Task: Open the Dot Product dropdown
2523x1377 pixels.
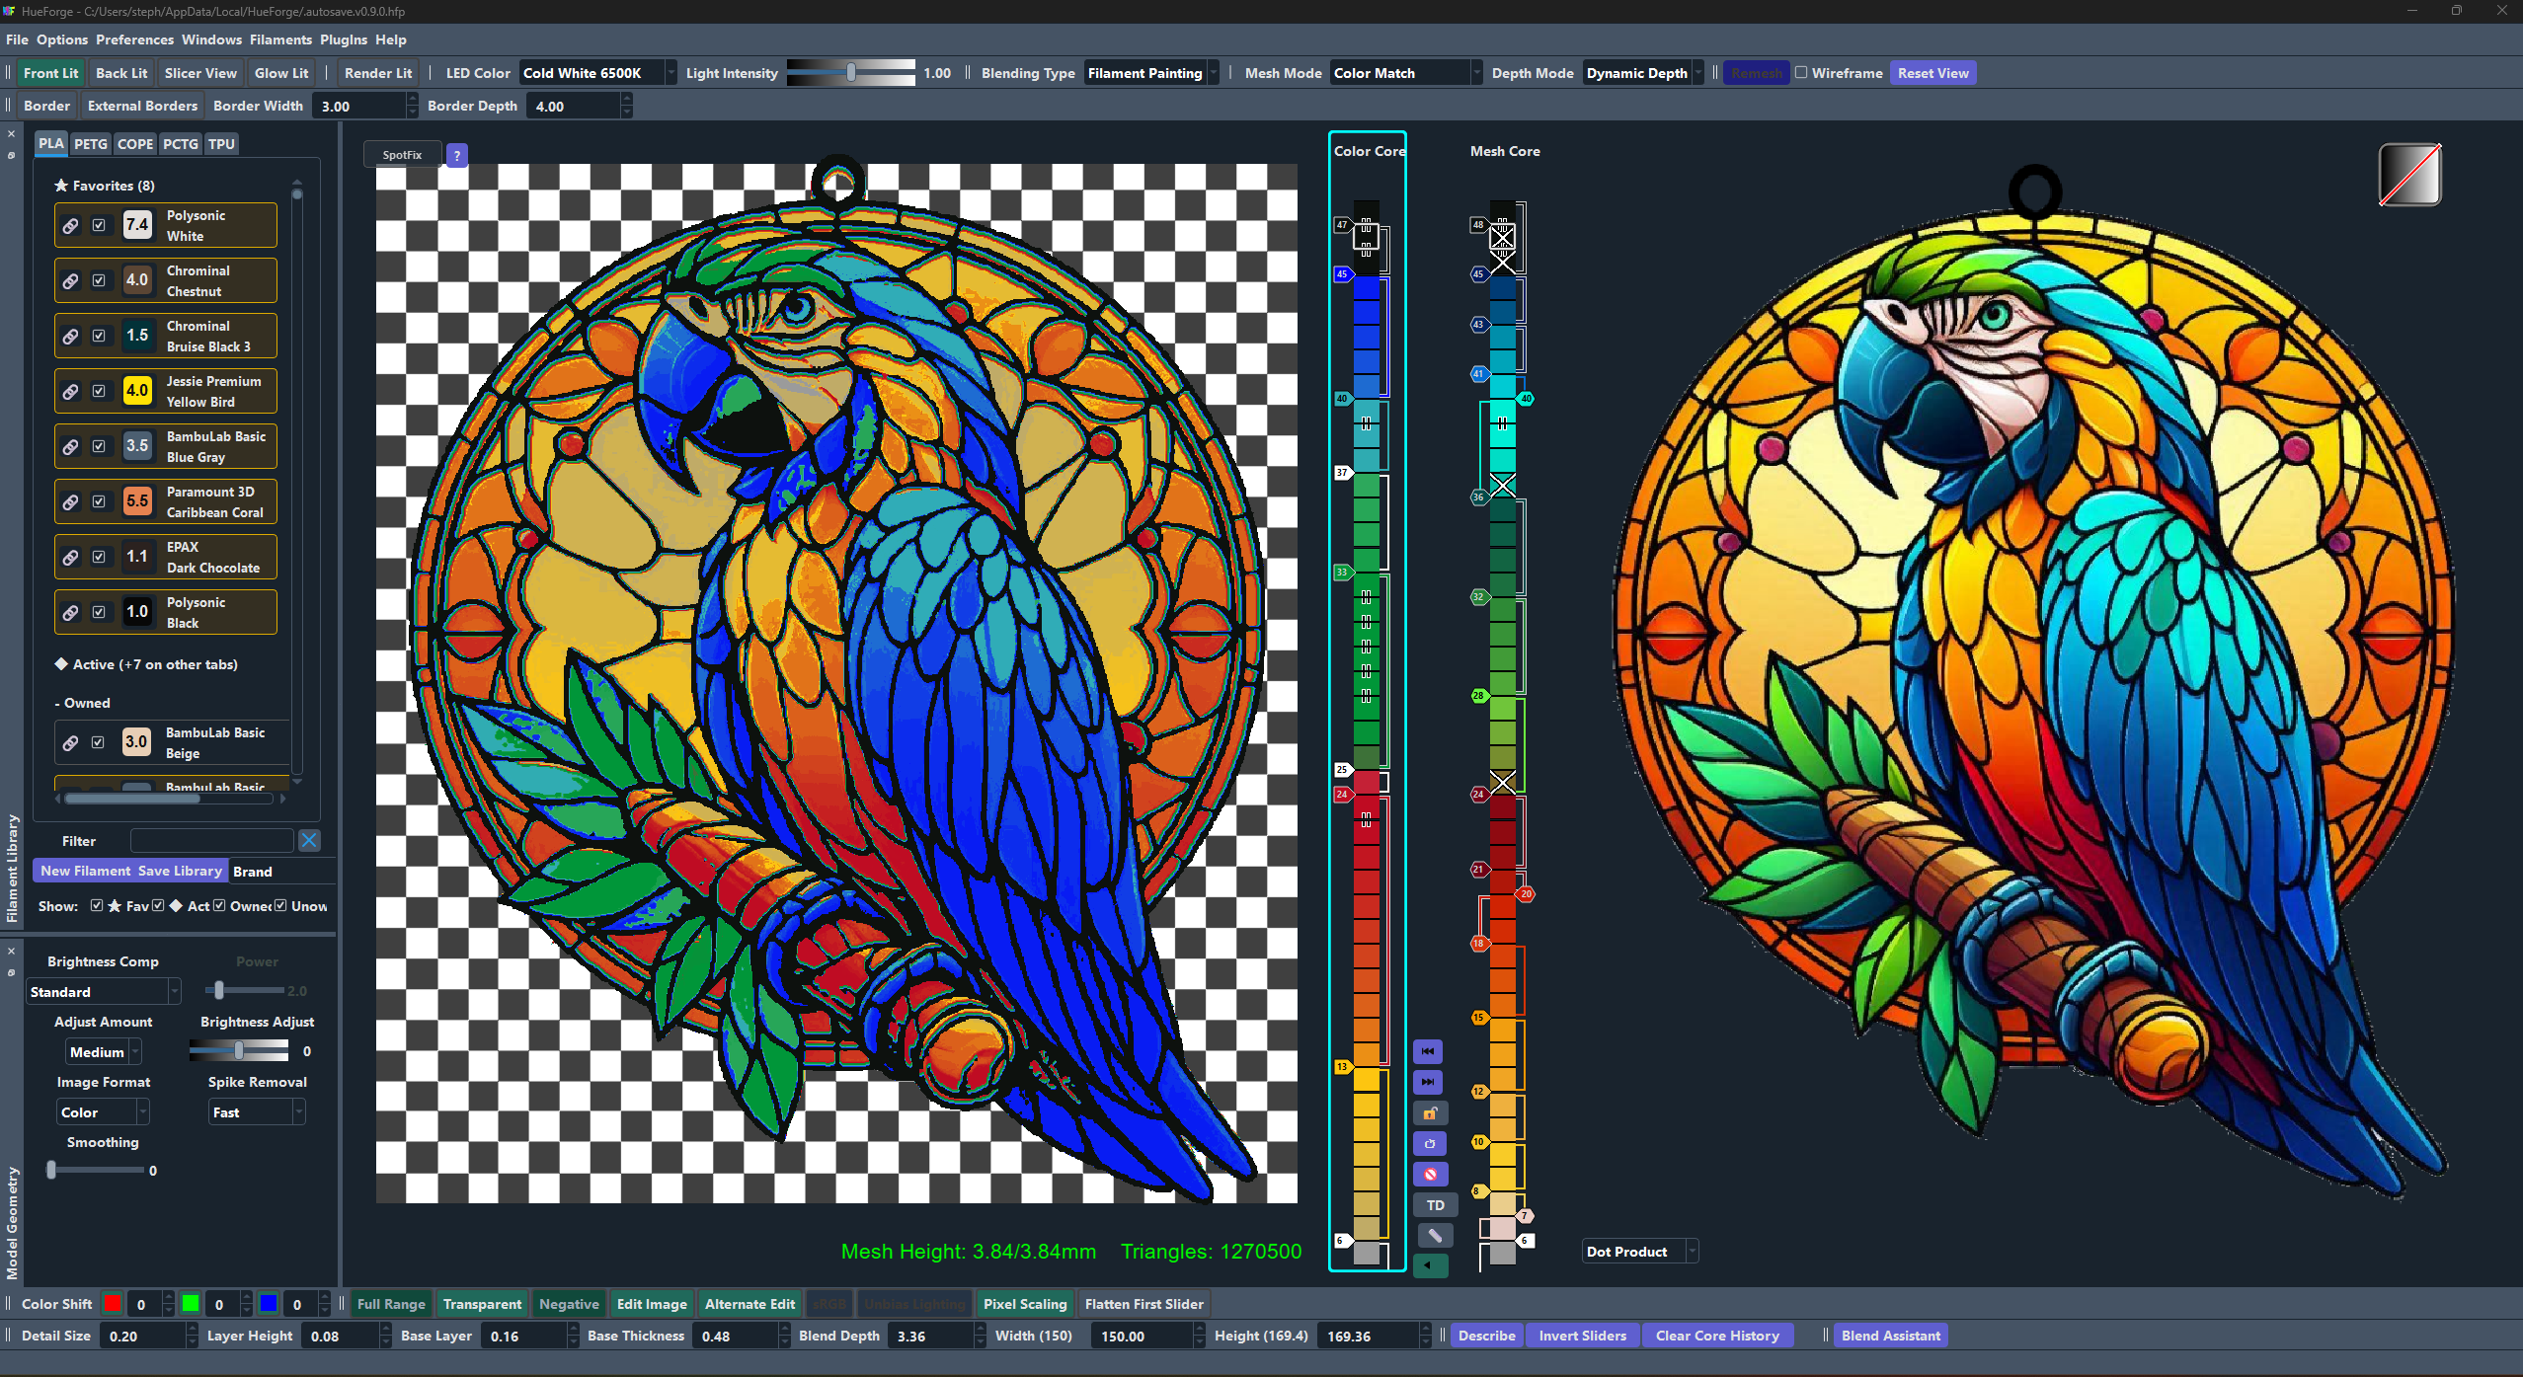Action: click(1639, 1251)
